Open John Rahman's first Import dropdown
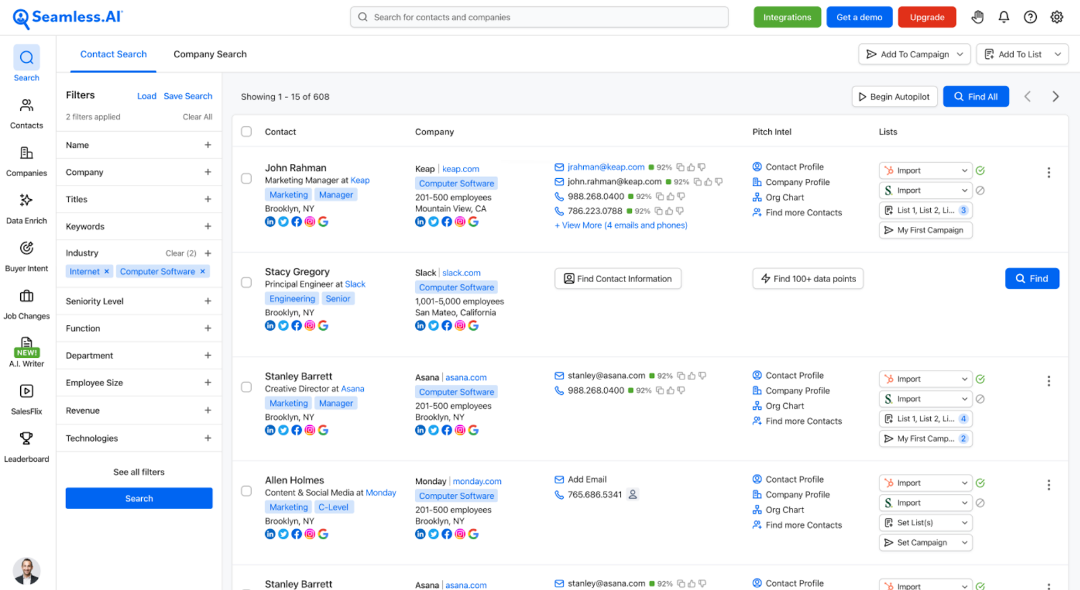 tap(925, 170)
